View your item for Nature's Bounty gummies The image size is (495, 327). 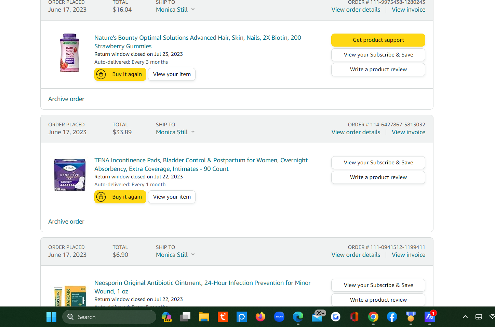tap(172, 74)
